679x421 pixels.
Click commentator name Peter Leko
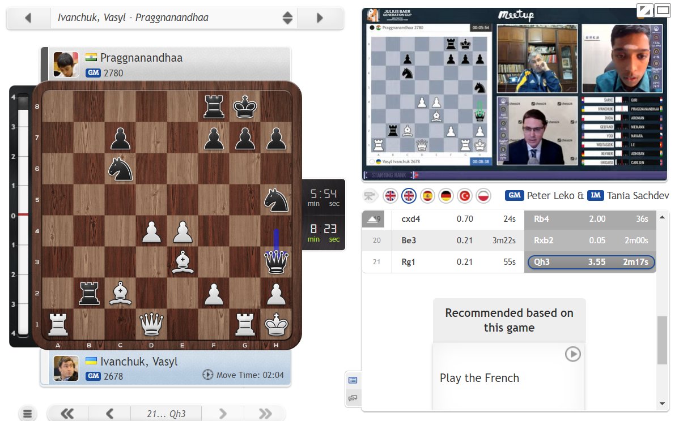[550, 196]
